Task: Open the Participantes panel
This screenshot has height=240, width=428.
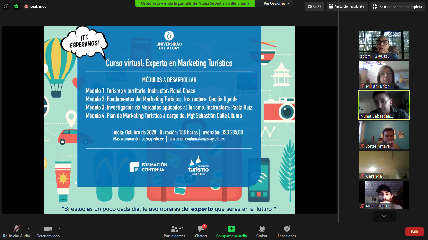Action: click(x=175, y=232)
